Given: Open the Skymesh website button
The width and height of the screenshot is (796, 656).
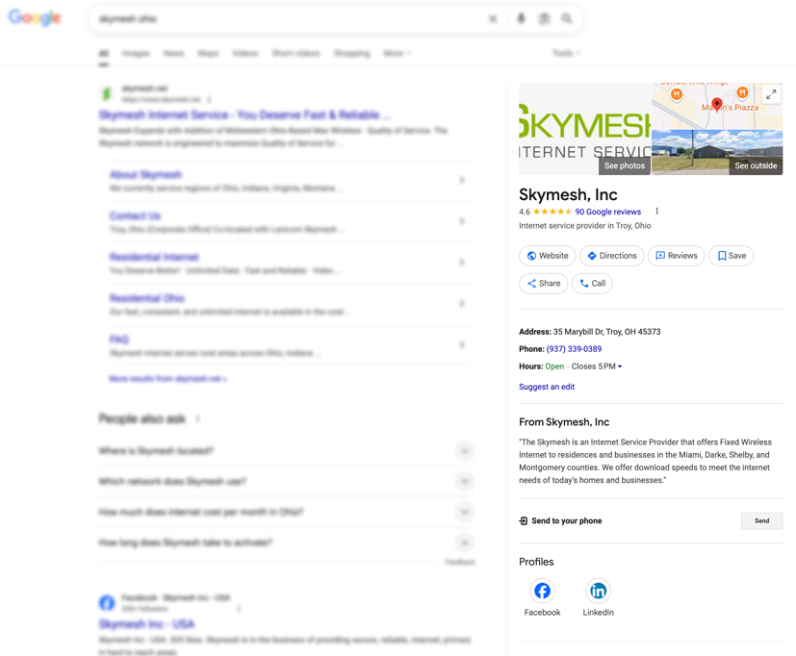Looking at the screenshot, I should point(548,256).
